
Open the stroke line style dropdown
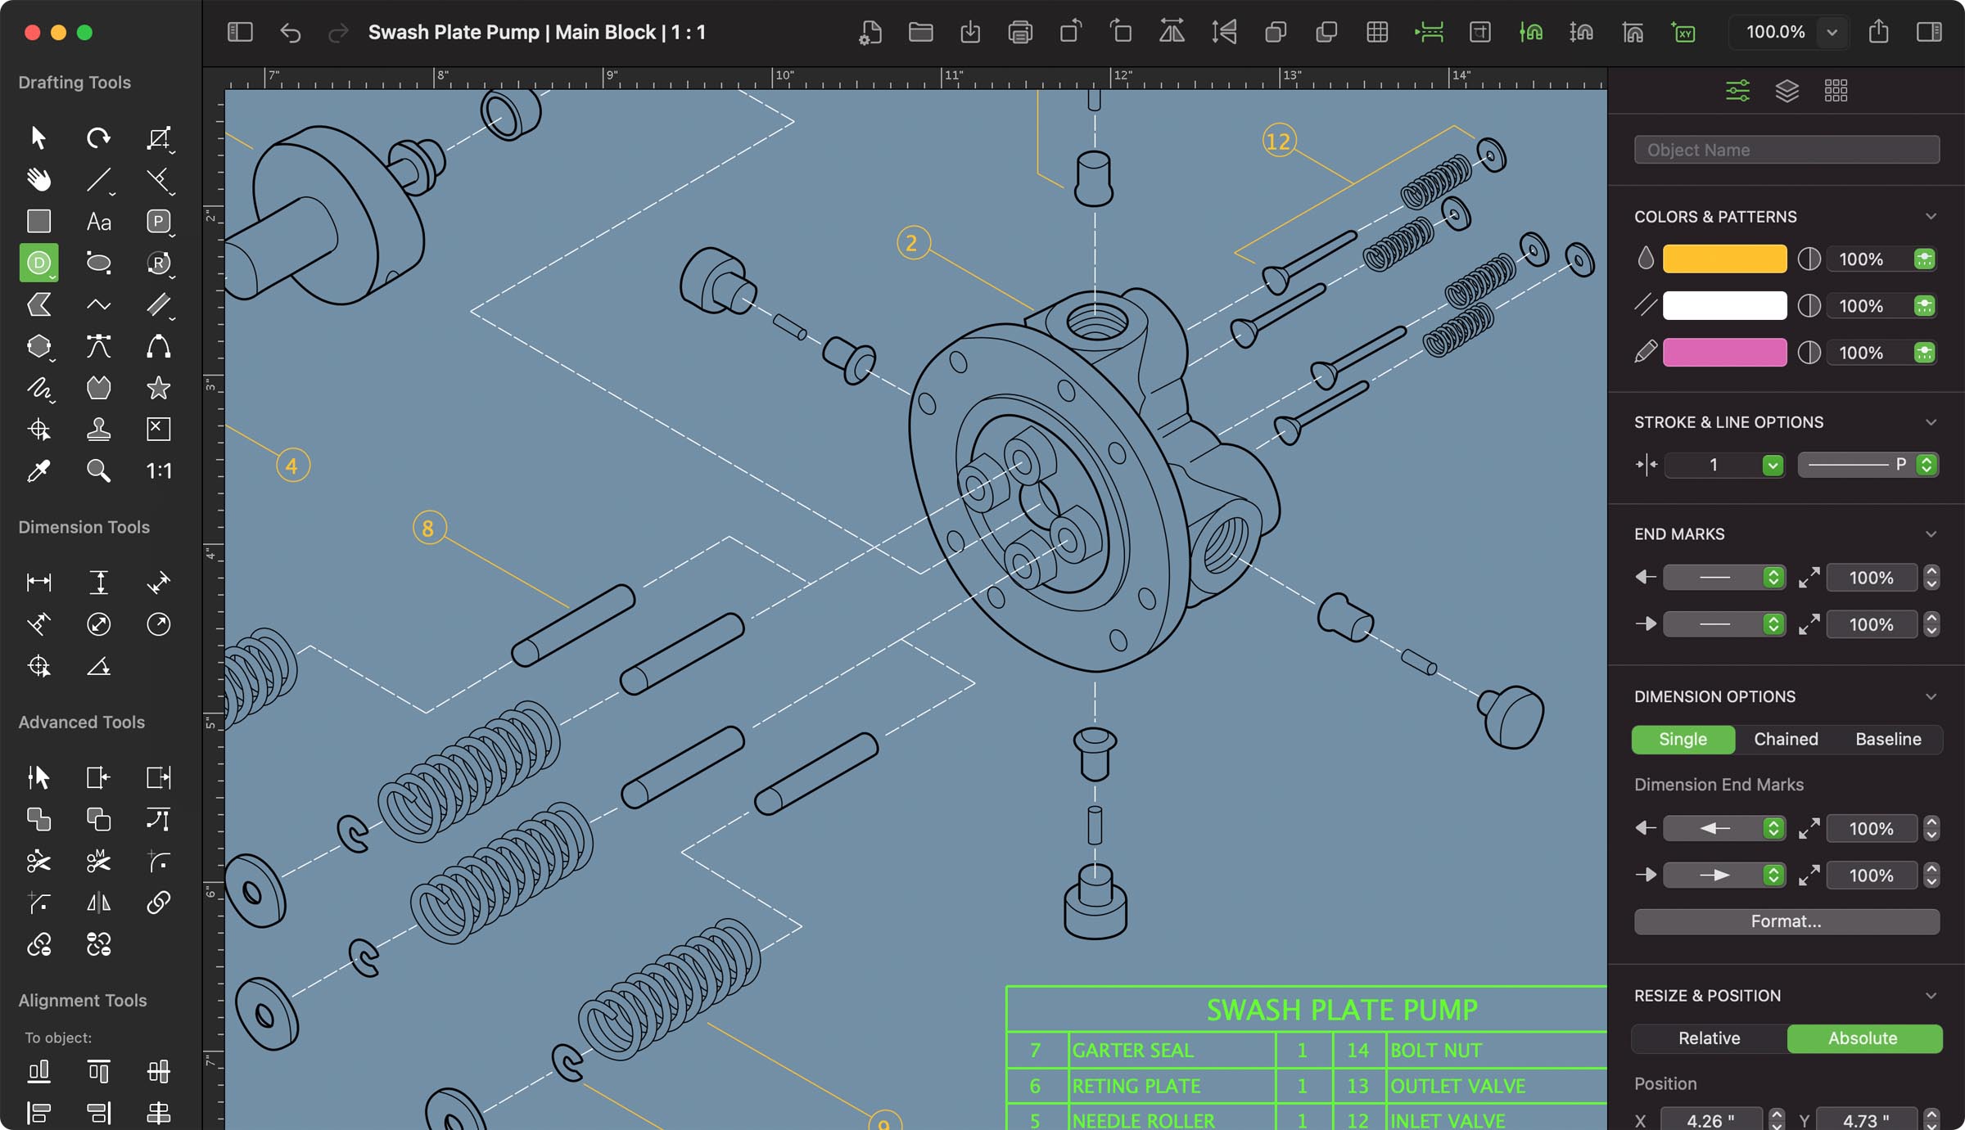click(x=1863, y=464)
